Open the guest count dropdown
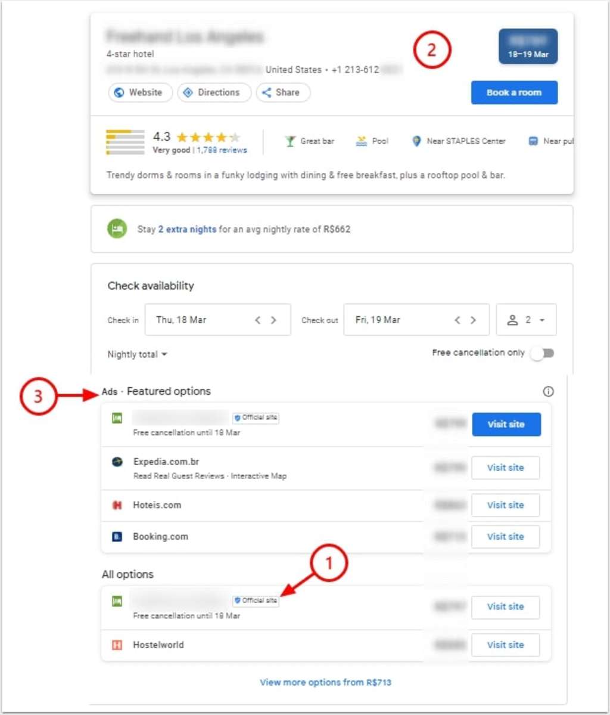This screenshot has height=715, width=610. point(526,320)
